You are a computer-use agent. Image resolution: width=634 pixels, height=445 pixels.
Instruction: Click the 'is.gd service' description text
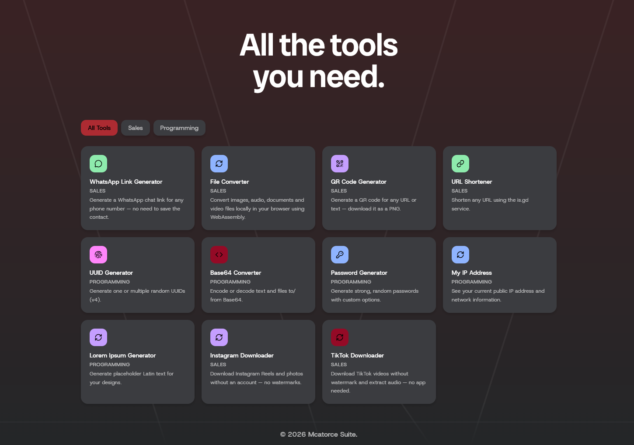click(490, 204)
